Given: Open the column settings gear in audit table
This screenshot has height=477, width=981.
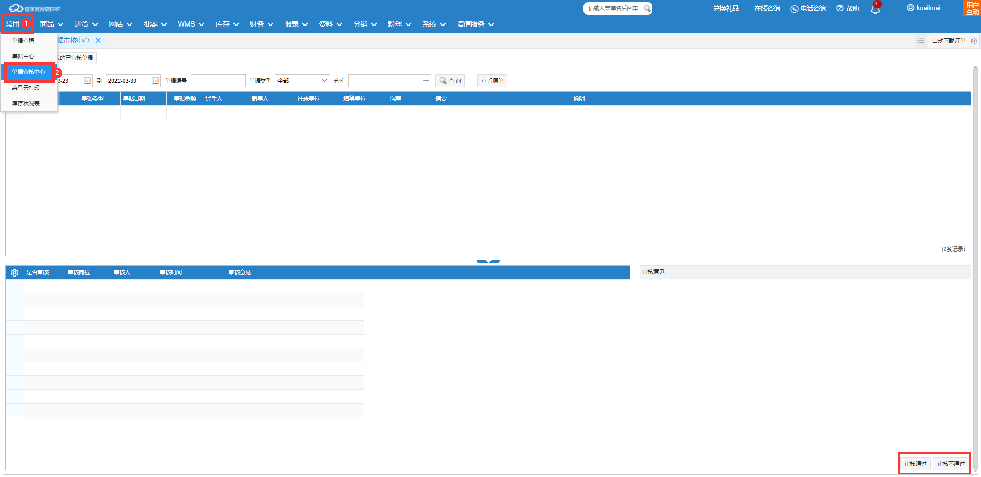Looking at the screenshot, I should 14,273.
